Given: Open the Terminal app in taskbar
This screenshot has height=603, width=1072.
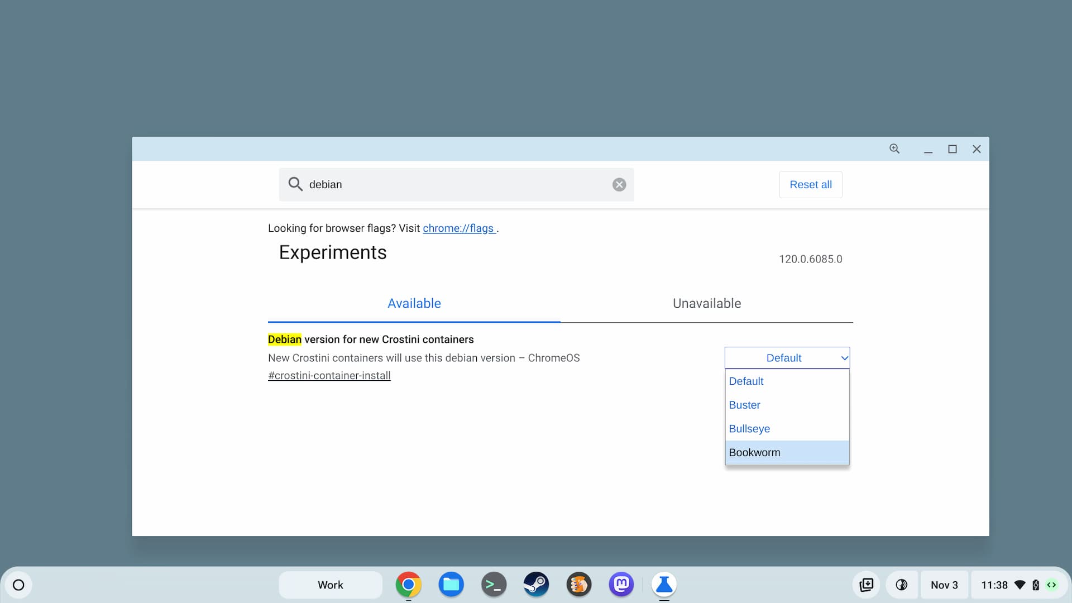Looking at the screenshot, I should [494, 585].
